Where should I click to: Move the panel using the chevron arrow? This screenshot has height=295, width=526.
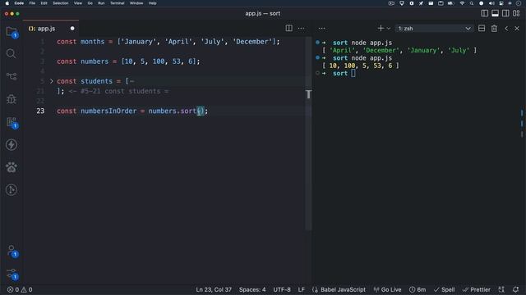pos(506,29)
